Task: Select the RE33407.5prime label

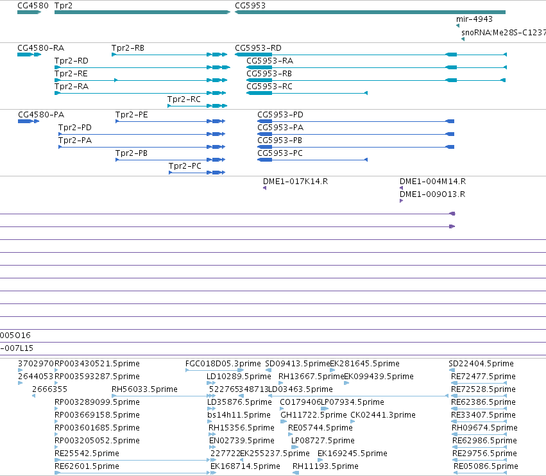Action: (483, 416)
